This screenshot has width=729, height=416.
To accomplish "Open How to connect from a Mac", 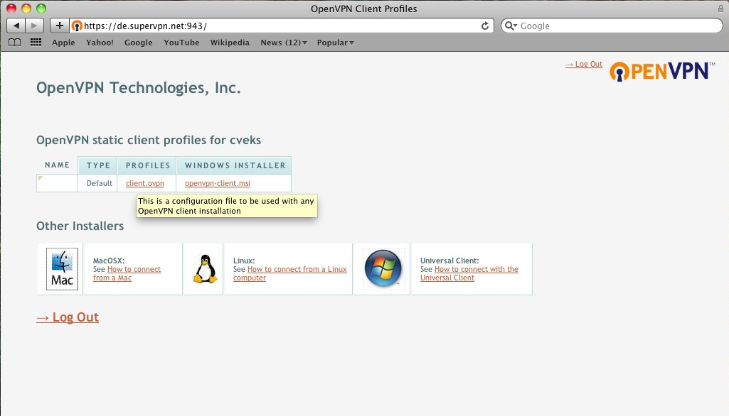I will tap(127, 273).
